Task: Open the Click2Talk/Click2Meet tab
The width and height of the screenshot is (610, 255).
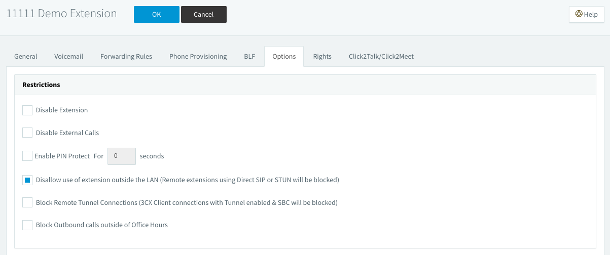Action: pos(381,56)
